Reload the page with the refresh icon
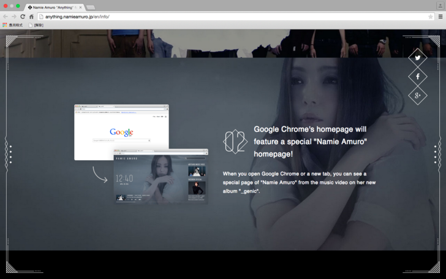 [23, 17]
